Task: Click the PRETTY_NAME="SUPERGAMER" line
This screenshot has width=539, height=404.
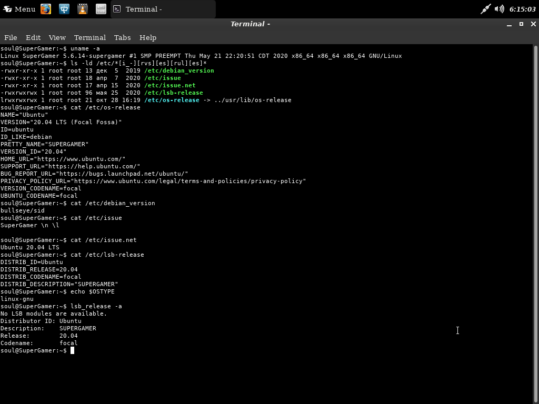Action: click(44, 144)
